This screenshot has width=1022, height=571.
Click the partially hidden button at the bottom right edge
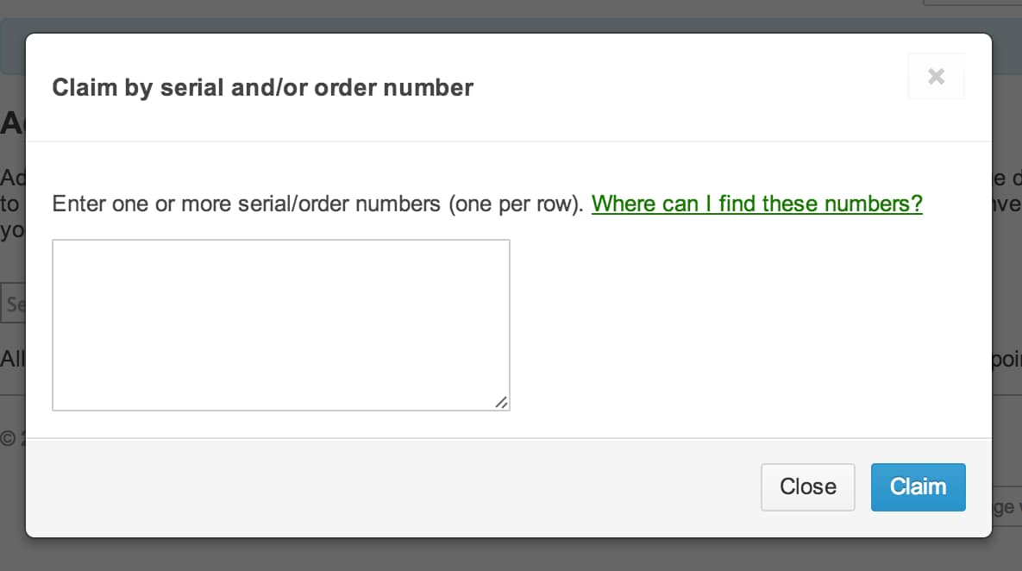tap(1007, 505)
